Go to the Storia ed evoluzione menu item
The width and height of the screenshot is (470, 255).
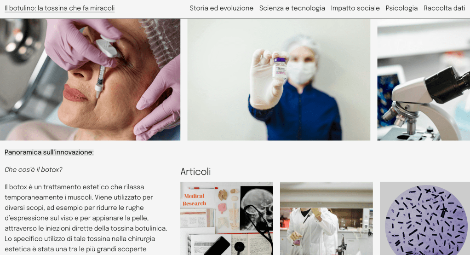[x=221, y=8]
